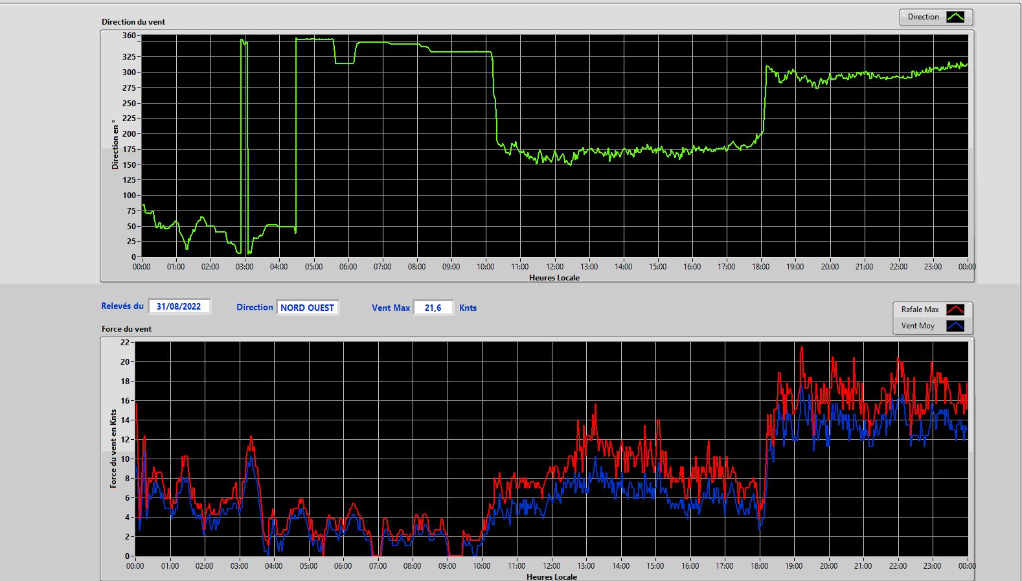Click the 'Force du vent' chart title
Screen dimensions: 1022x581
(126, 329)
